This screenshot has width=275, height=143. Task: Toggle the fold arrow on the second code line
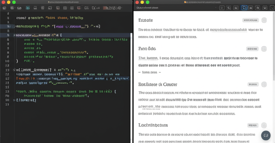point(15,27)
